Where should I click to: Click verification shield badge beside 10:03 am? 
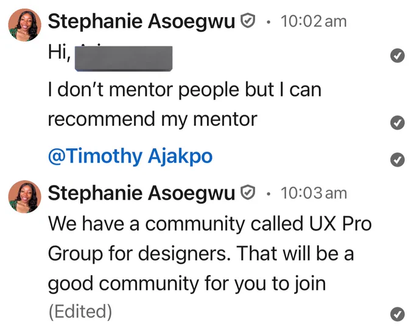(x=248, y=193)
